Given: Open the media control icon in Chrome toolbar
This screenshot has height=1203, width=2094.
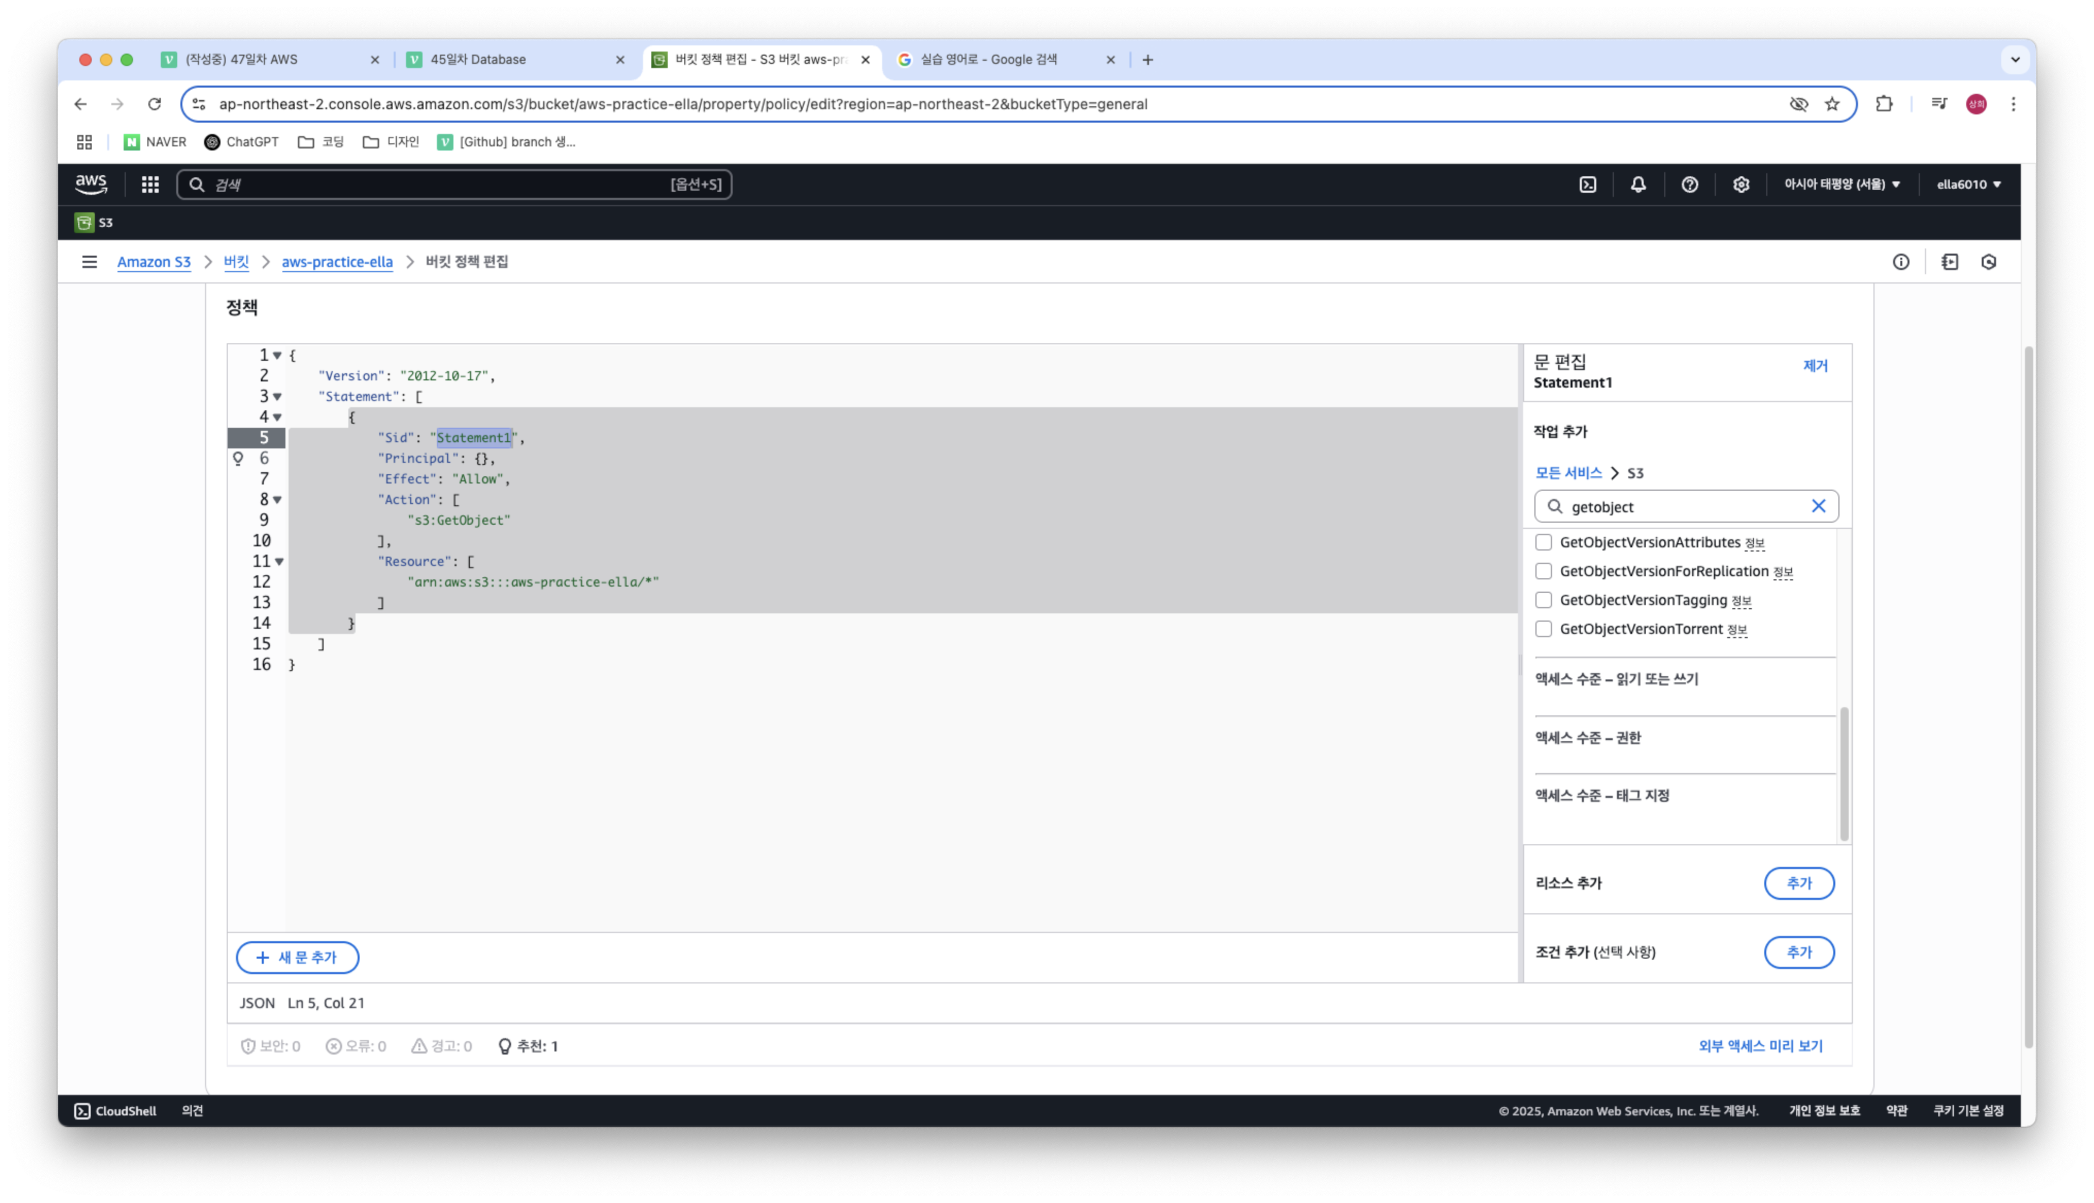Looking at the screenshot, I should (1938, 104).
